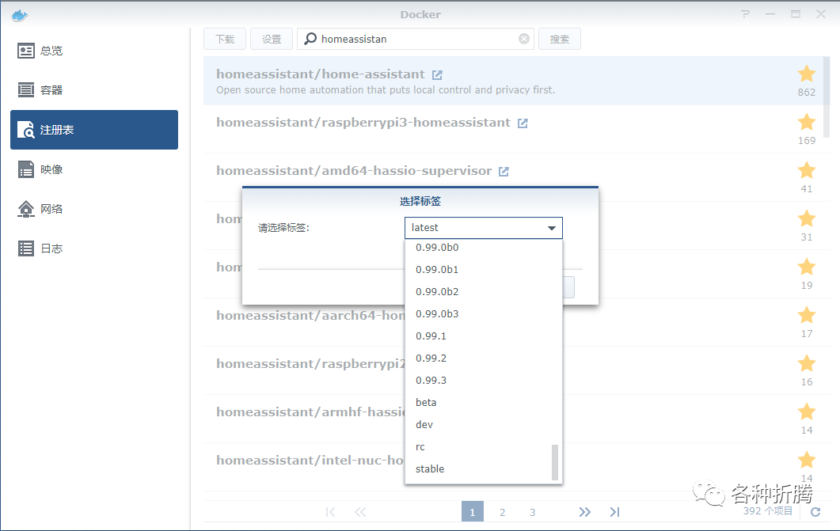Open Docker help question mark
The width and height of the screenshot is (840, 531).
(x=745, y=14)
